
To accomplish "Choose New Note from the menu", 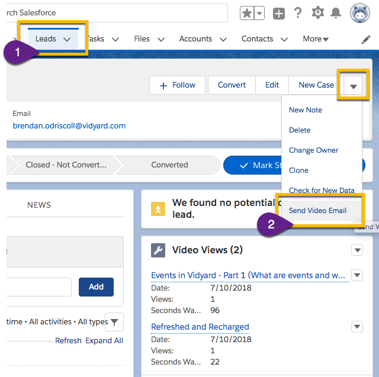I will (306, 110).
